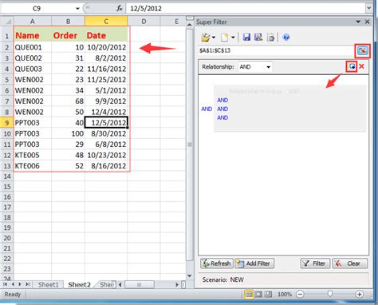The width and height of the screenshot is (378, 305).
Task: Open the partially hidden Sheet3 tab
Action: click(x=106, y=284)
